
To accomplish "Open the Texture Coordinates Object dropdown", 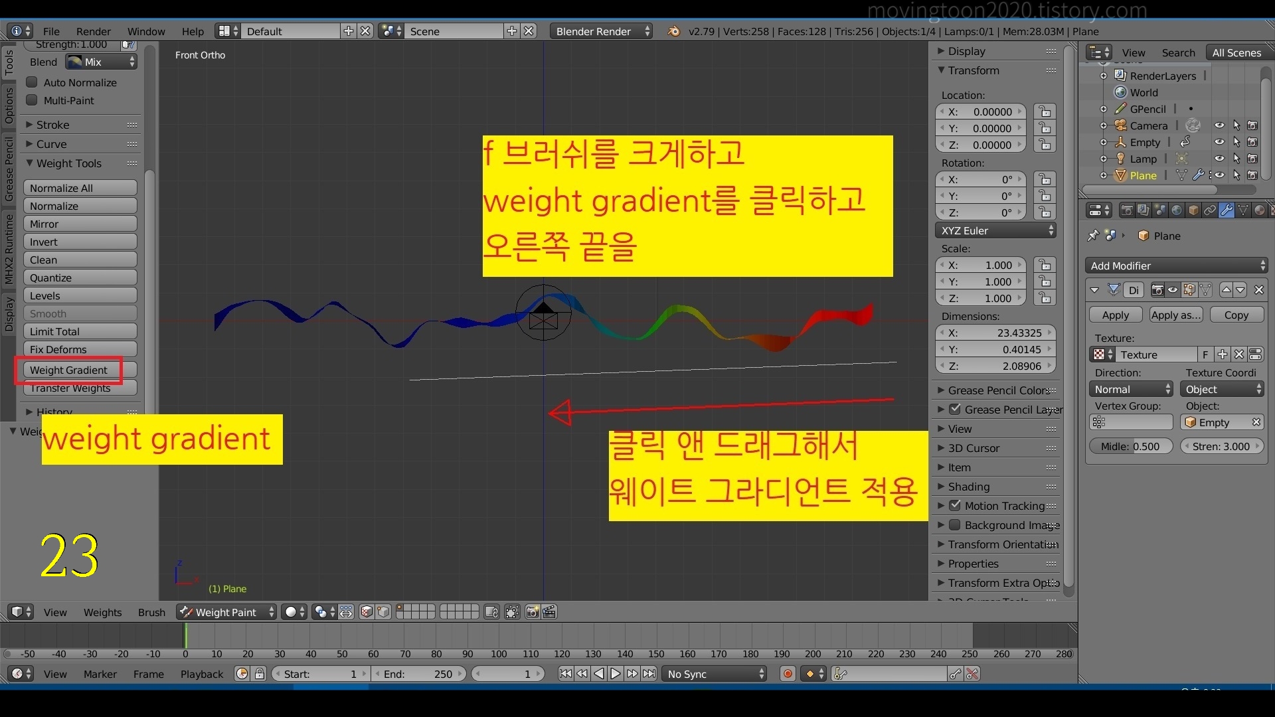I will (1222, 389).
